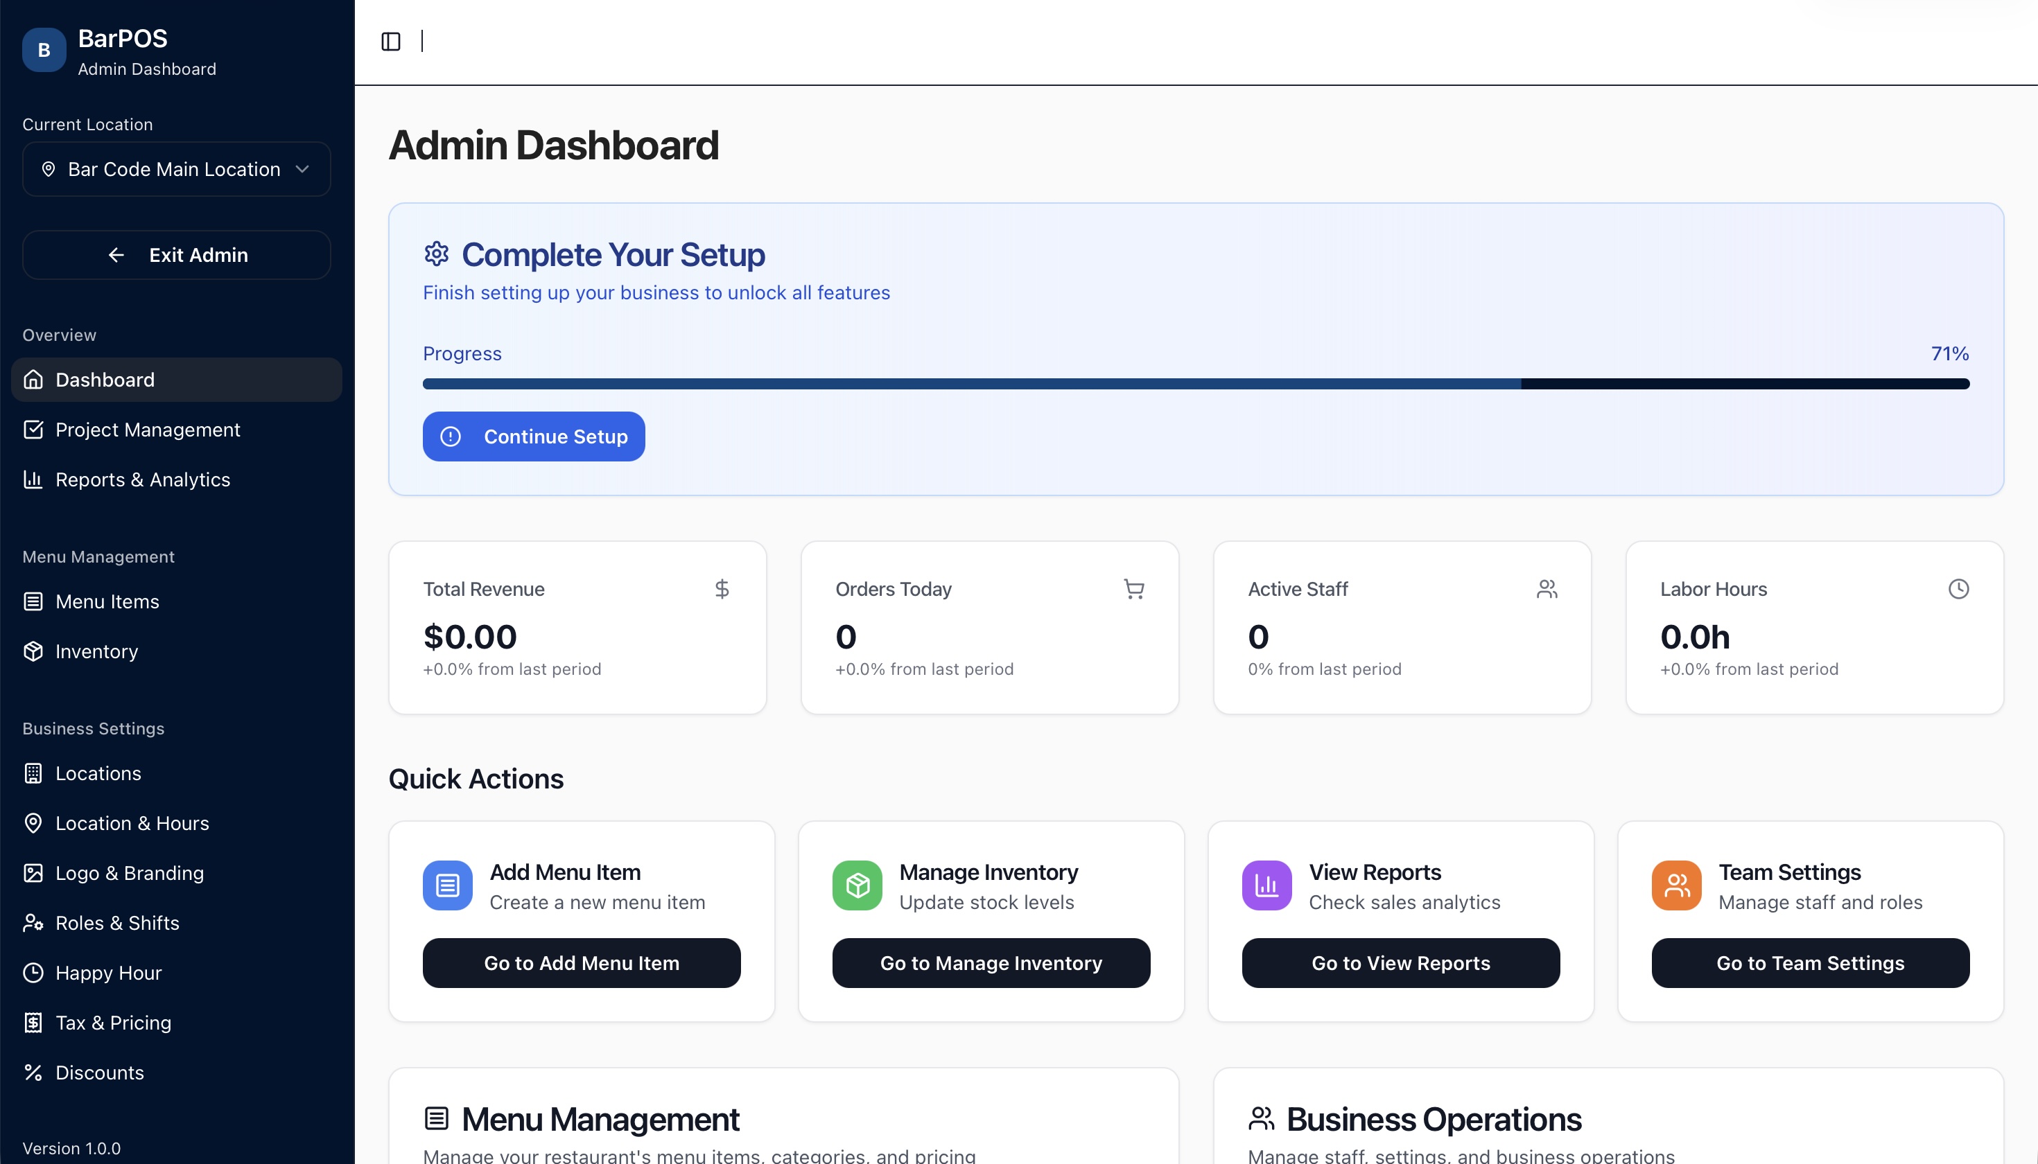2038x1164 pixels.
Task: Open the Inventory page
Action: (x=177, y=651)
